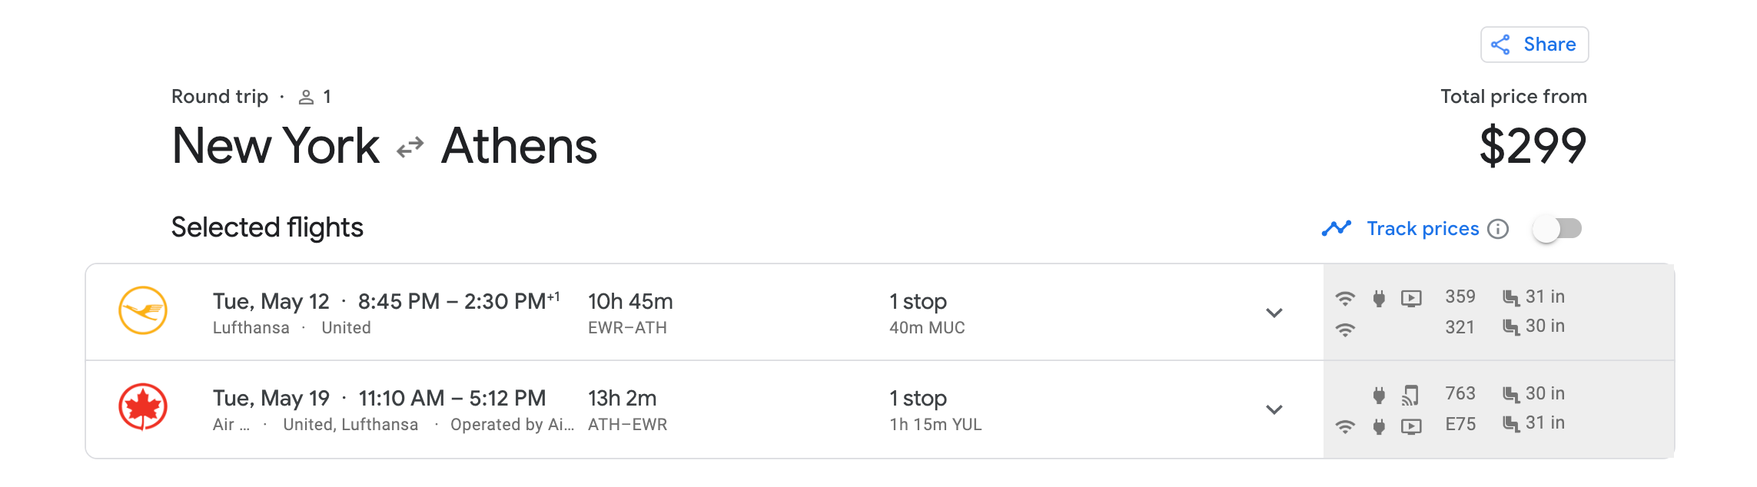1757x487 pixels.
Task: Click the Wi-Fi icon for aircraft 359
Action: [1345, 298]
